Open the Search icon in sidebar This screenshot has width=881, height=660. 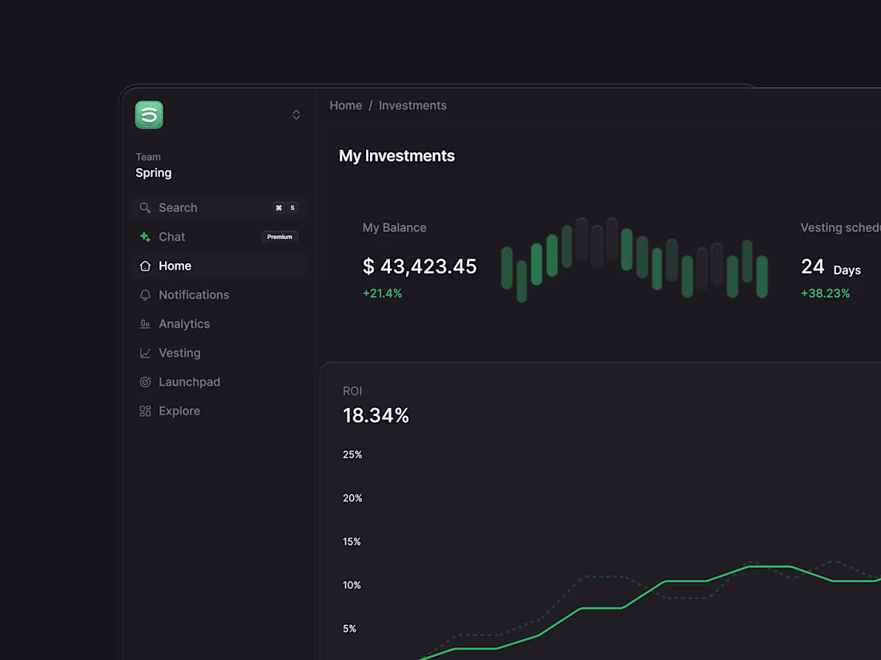click(145, 207)
